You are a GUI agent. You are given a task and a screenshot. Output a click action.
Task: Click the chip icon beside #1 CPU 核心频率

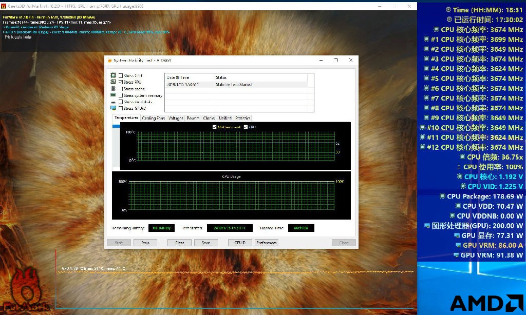(x=426, y=39)
